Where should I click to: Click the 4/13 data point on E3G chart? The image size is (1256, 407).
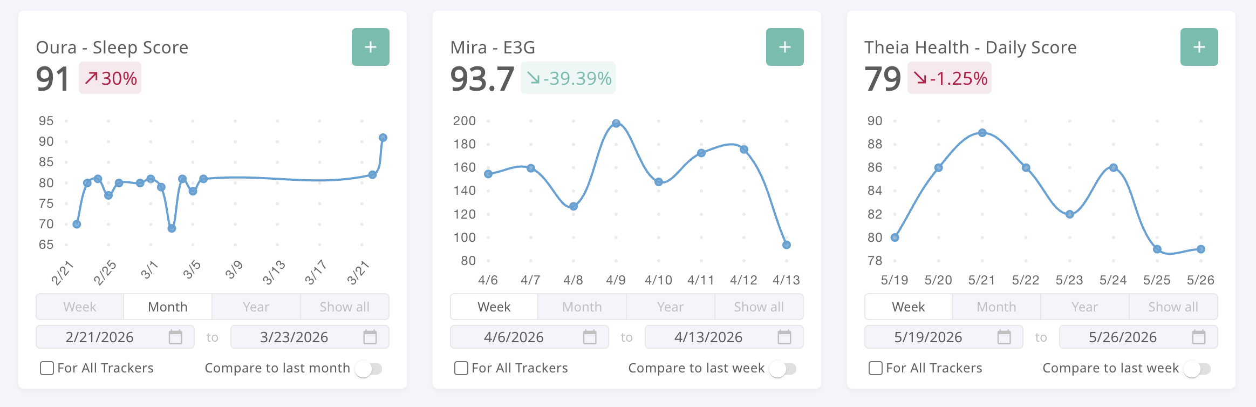click(787, 245)
